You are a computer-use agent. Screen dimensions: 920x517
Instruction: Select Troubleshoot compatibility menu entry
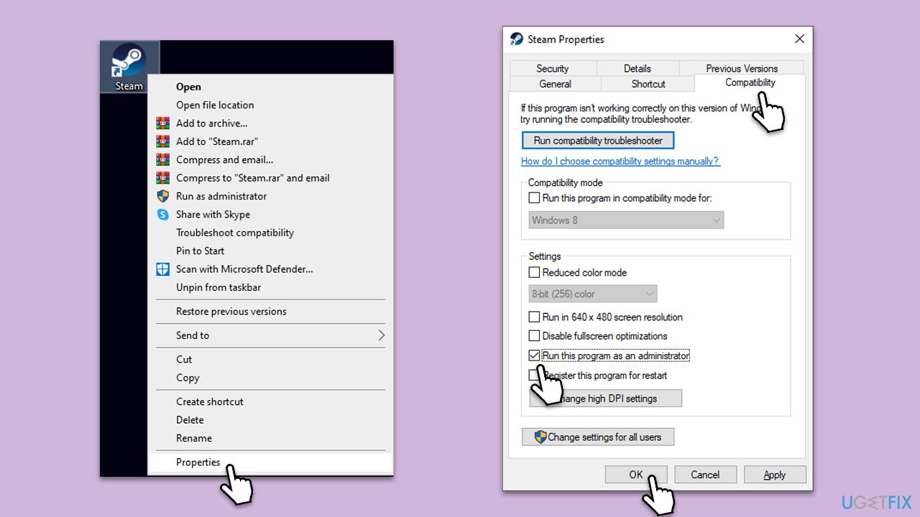(x=270, y=233)
